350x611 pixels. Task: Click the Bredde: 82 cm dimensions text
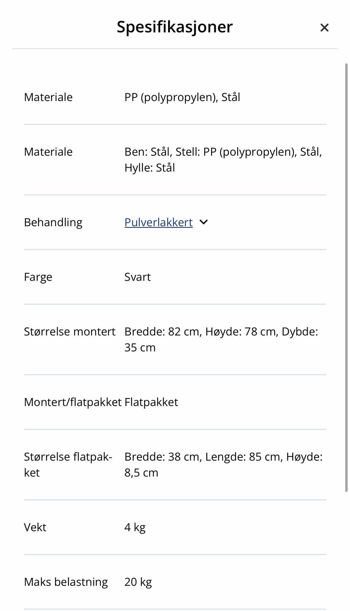(x=221, y=339)
